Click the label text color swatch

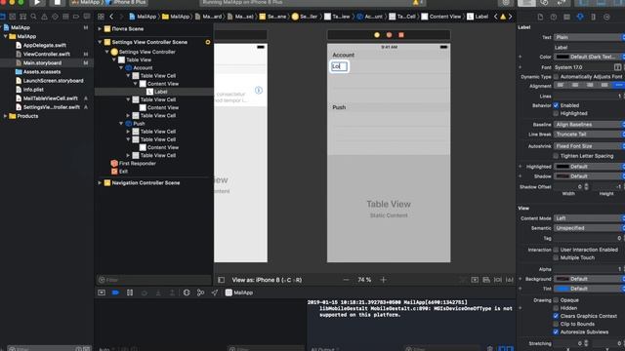pos(562,57)
